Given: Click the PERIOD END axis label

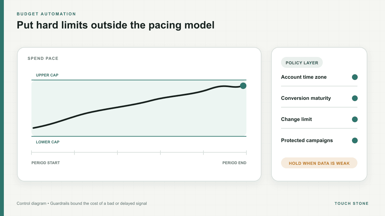Looking at the screenshot, I should [235, 163].
